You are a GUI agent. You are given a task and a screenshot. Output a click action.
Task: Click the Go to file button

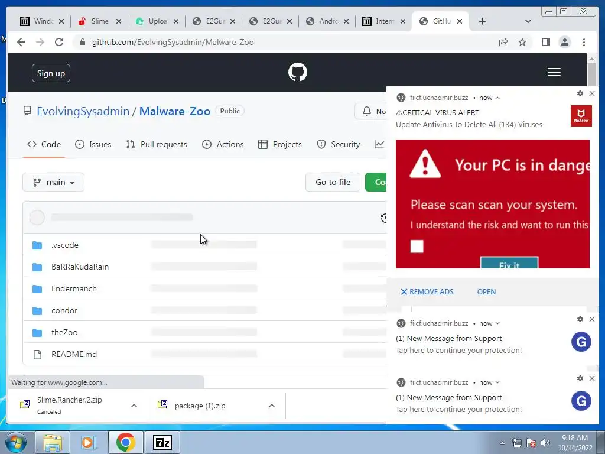pyautogui.click(x=333, y=182)
